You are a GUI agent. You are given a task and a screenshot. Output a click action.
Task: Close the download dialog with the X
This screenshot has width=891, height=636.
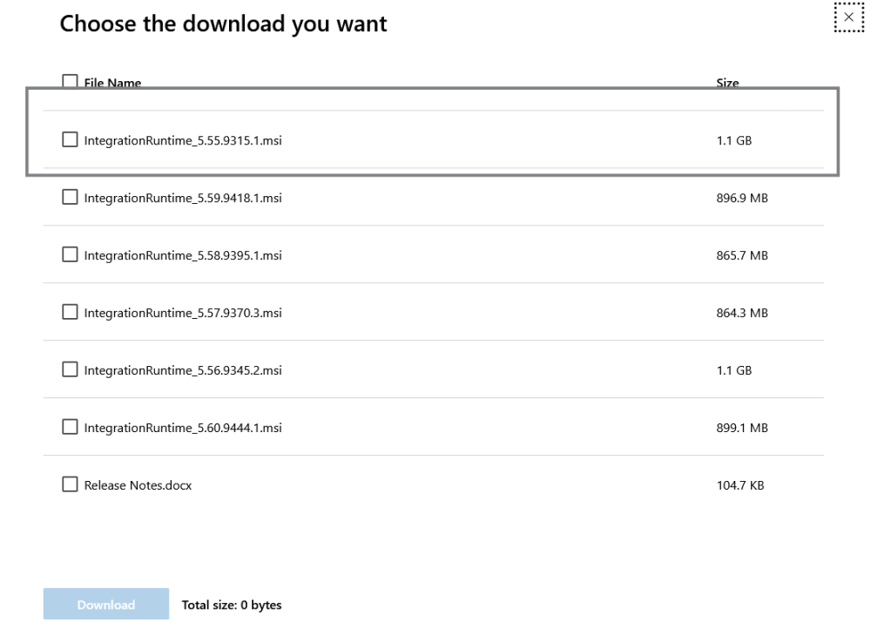849,17
